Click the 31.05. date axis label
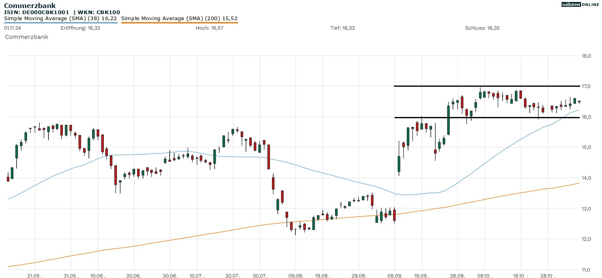602x278 pixels. [71, 276]
